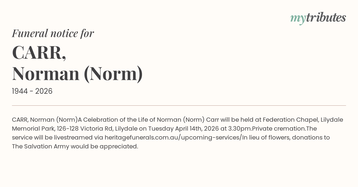Viewport: 358px width, 187px height.
Task: Click the large "CARR," surname heading
Action: tap(39, 53)
